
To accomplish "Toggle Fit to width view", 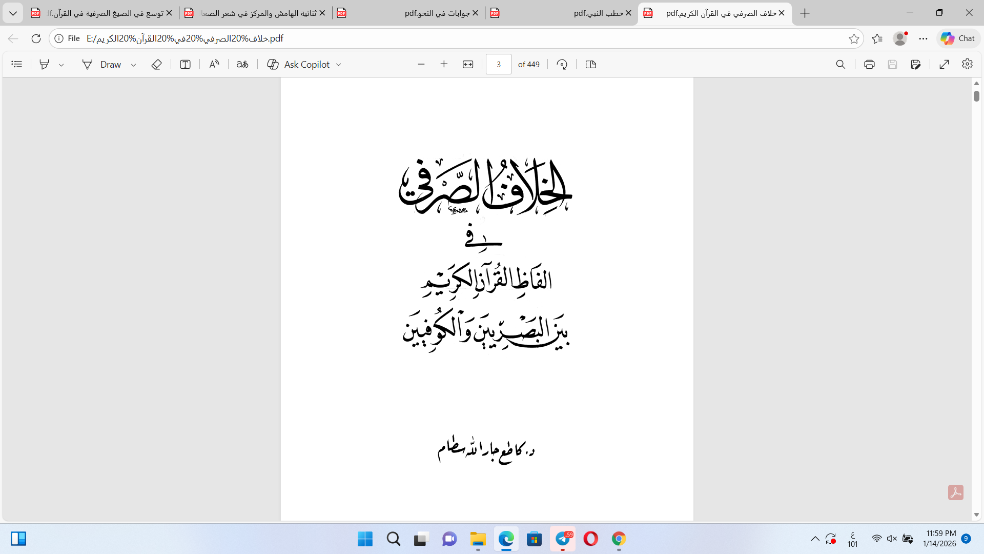I will [x=468, y=64].
